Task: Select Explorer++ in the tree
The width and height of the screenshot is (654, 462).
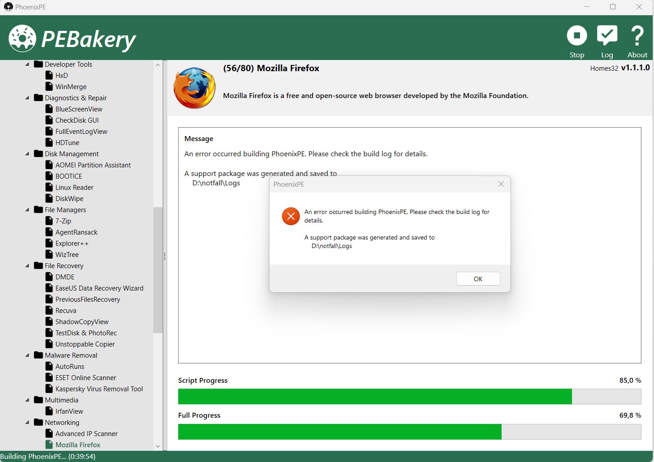Action: coord(72,243)
